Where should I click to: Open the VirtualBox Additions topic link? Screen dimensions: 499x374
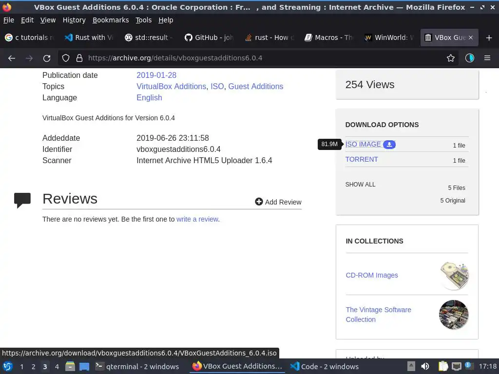[171, 86]
